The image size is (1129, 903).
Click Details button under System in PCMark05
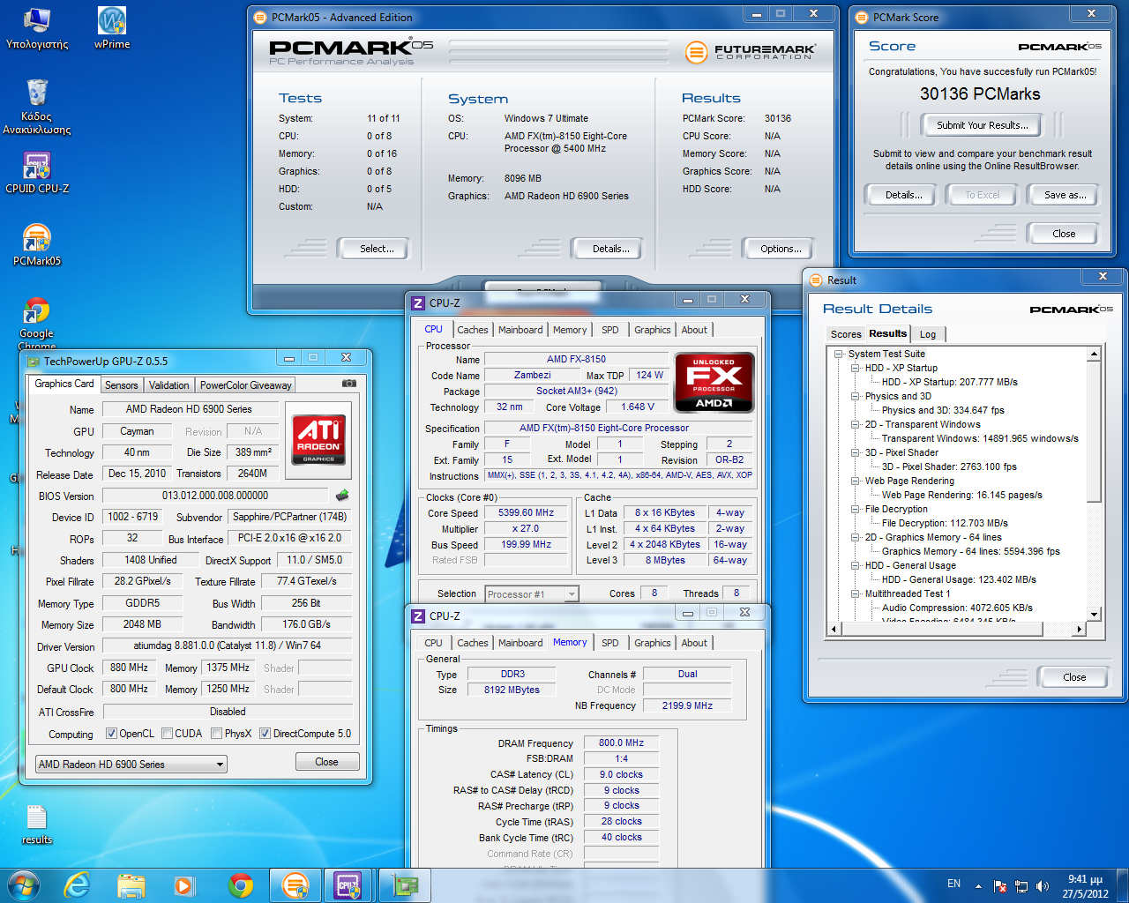tap(611, 249)
